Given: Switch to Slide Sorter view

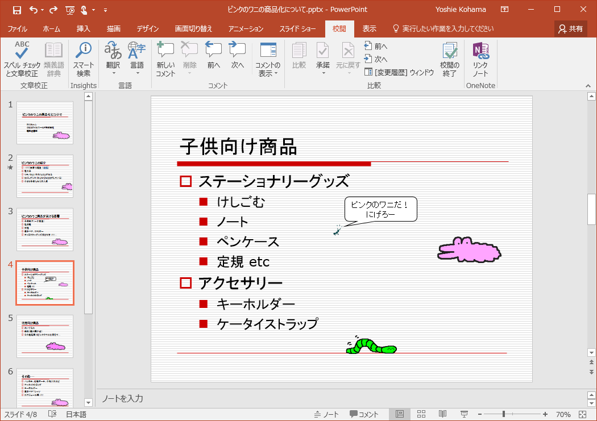Looking at the screenshot, I should click(421, 414).
